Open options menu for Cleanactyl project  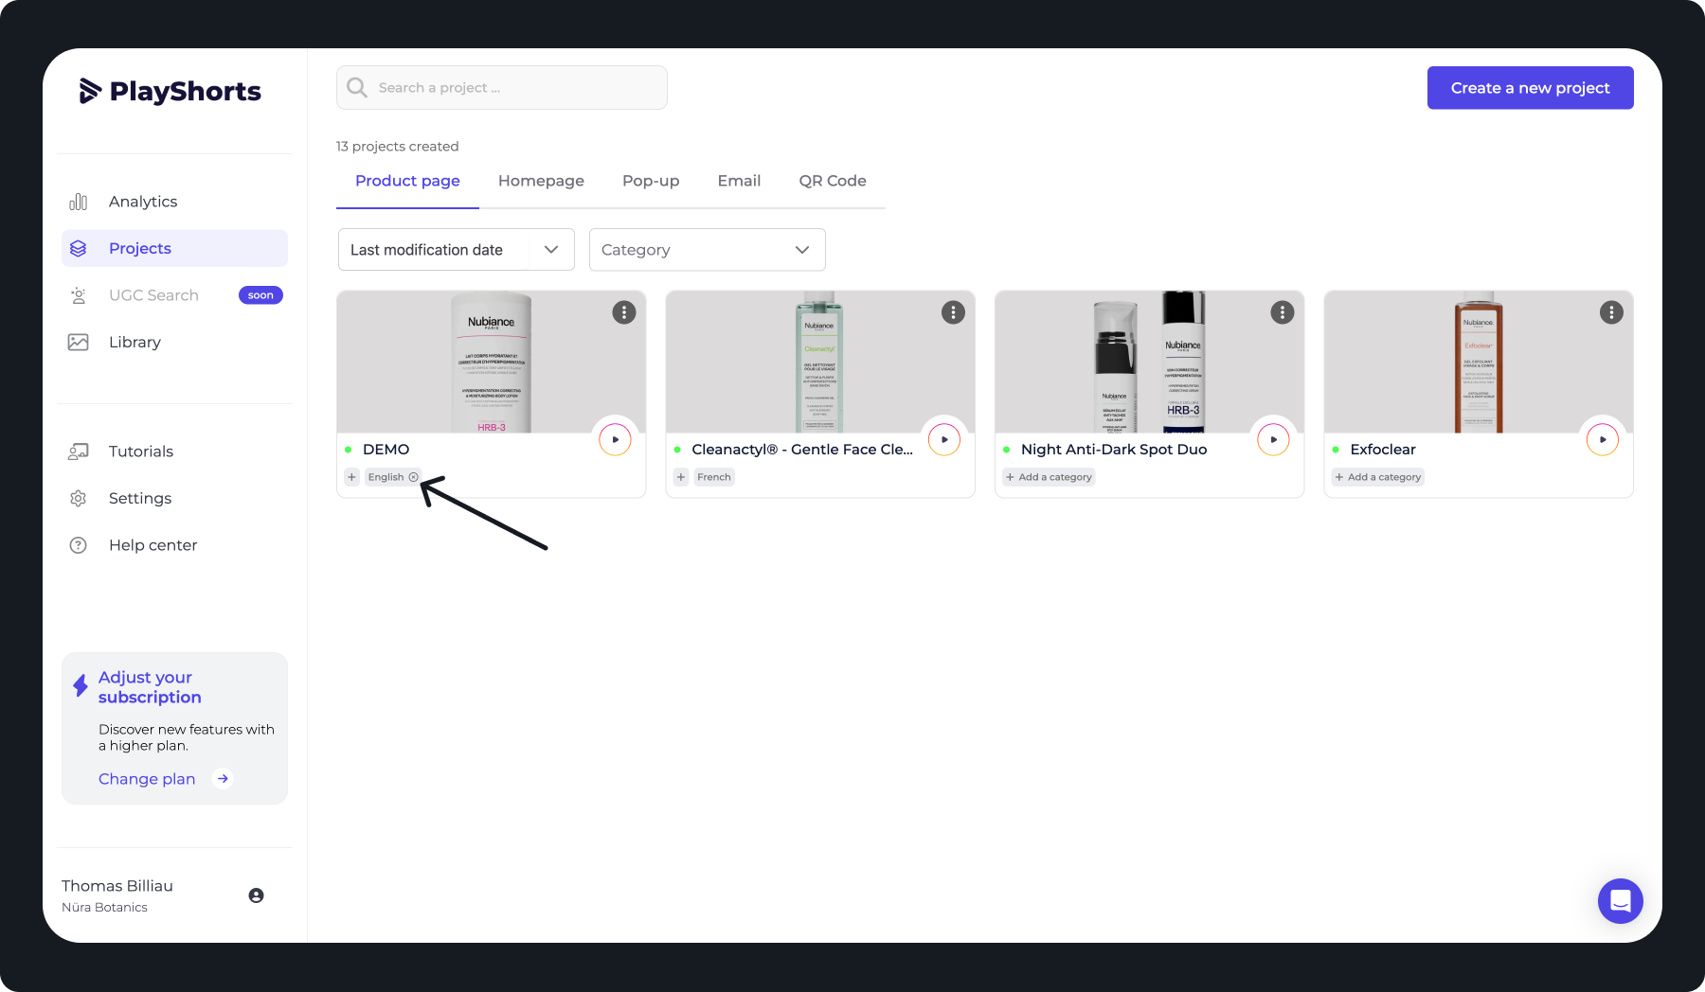tap(953, 312)
